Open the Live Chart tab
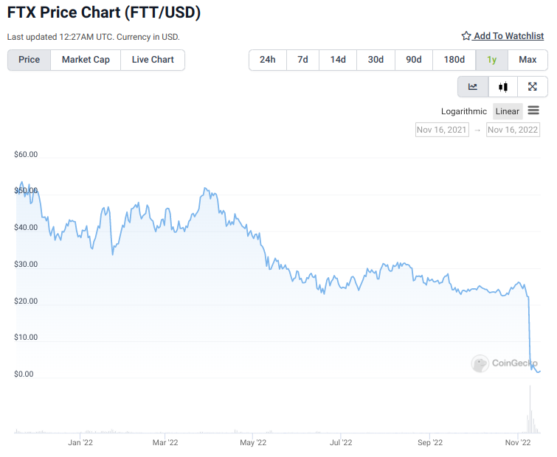Screen dimensions: 557x457 153,60
